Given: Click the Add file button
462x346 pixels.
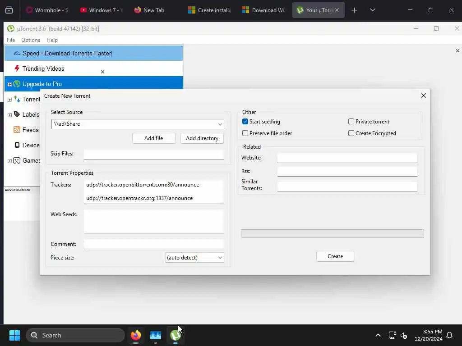Looking at the screenshot, I should pyautogui.click(x=153, y=138).
